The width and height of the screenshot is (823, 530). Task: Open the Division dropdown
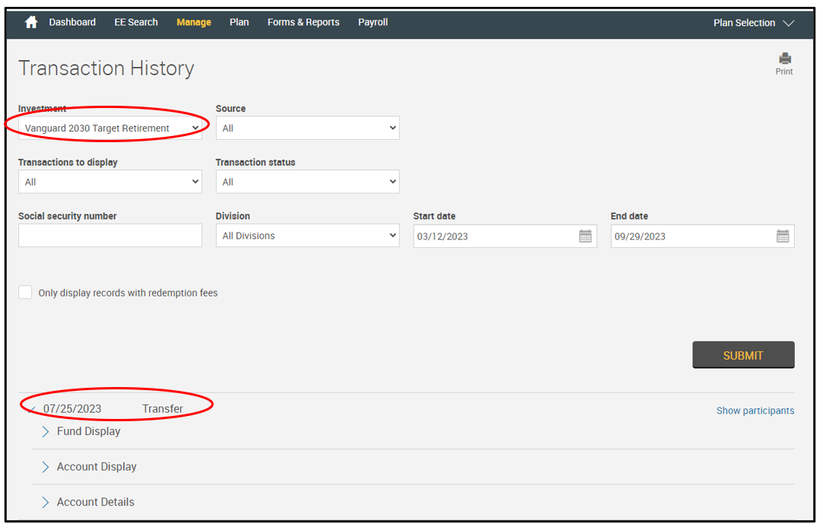(x=307, y=236)
